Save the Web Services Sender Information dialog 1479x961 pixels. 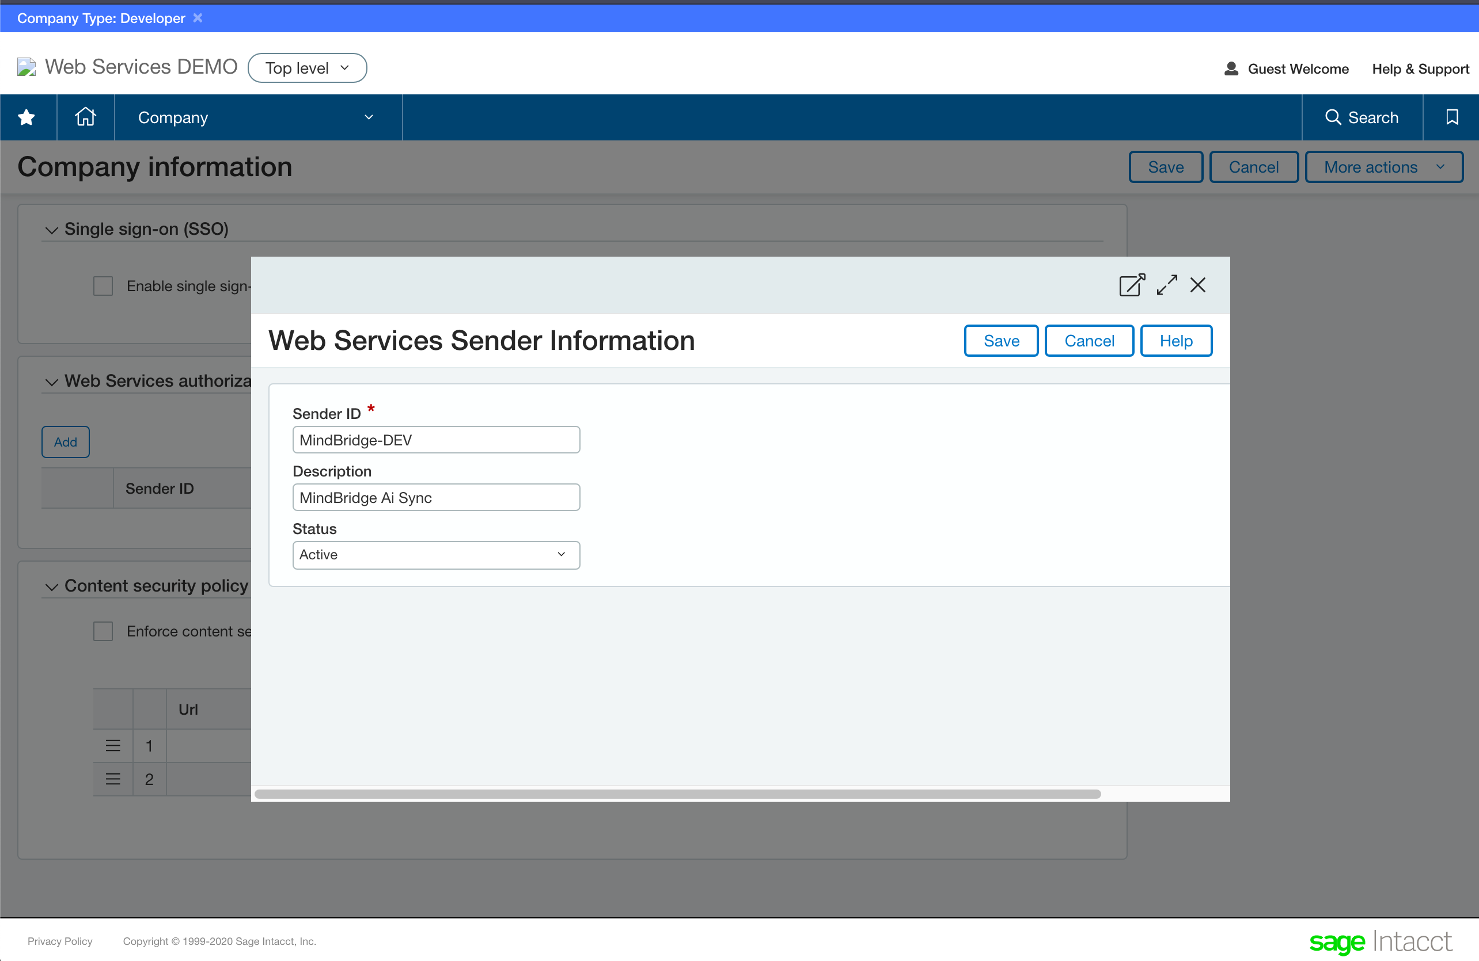[x=1001, y=341]
